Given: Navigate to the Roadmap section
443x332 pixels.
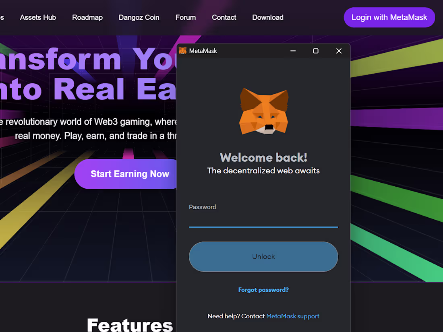Looking at the screenshot, I should click(x=87, y=17).
